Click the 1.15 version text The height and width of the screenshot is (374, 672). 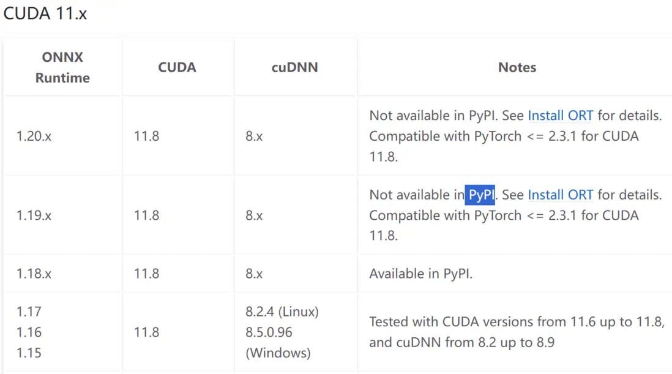29,353
